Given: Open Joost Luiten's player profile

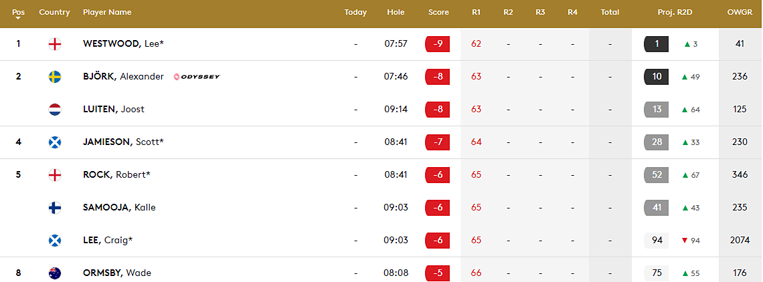Looking at the screenshot, I should click(113, 110).
